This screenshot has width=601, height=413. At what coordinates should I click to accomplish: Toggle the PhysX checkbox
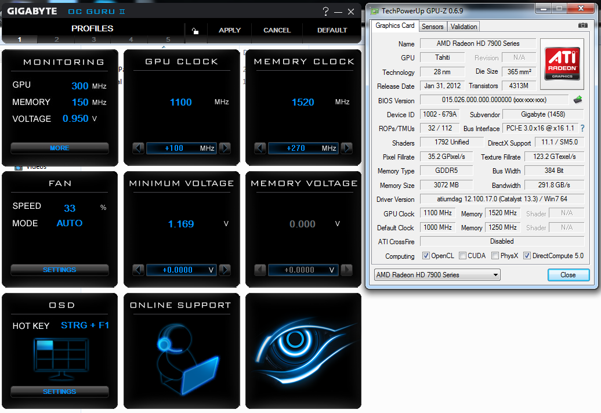[x=495, y=256]
